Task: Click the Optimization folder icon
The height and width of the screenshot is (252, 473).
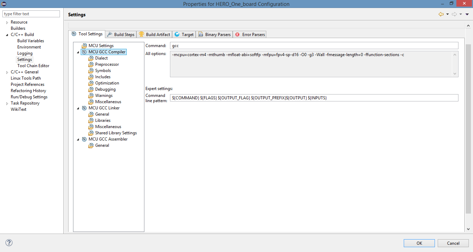Action: point(91,83)
